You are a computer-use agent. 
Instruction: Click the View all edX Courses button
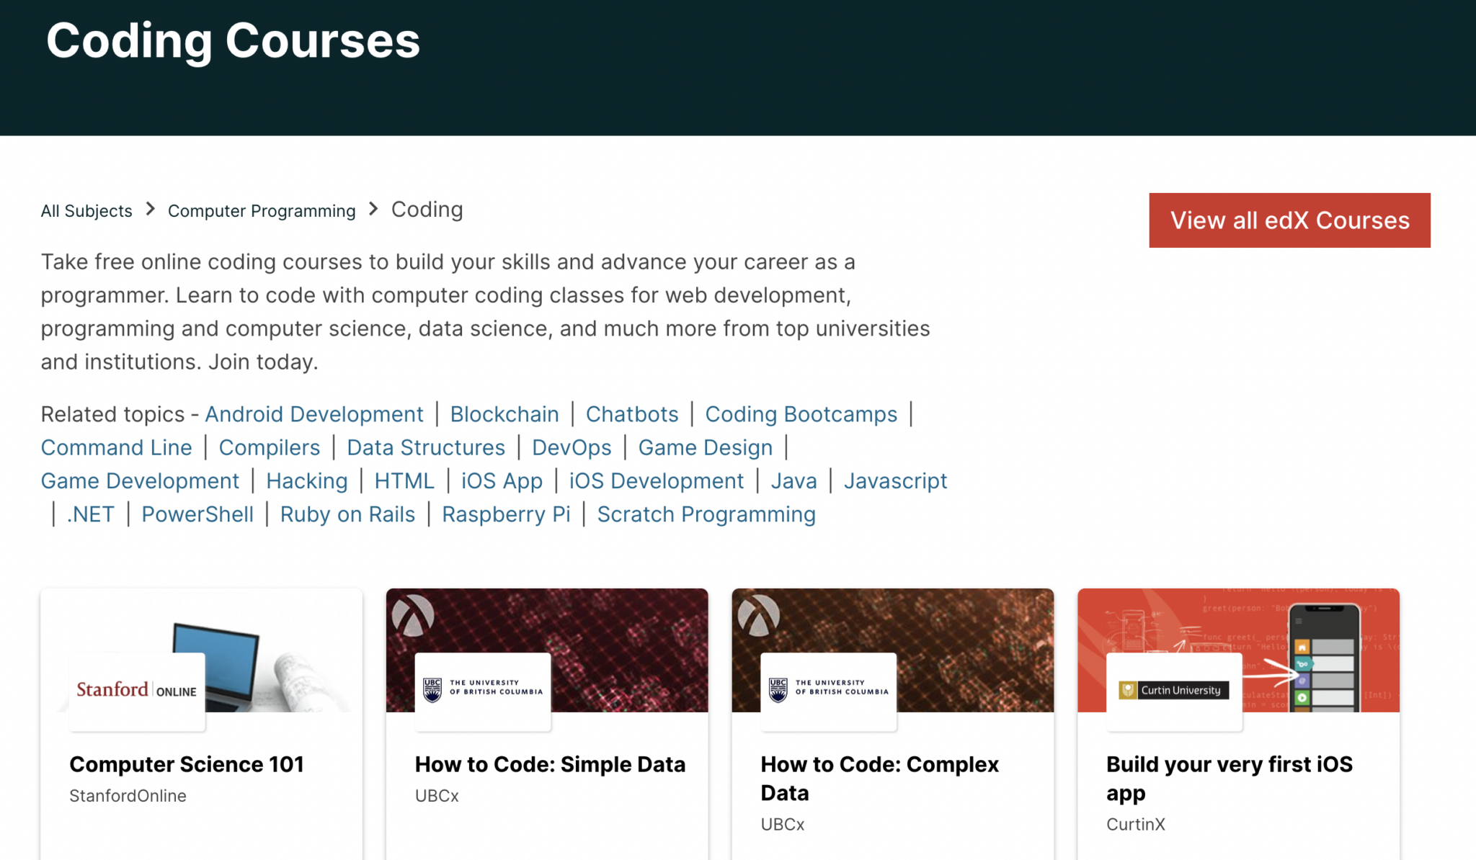coord(1289,220)
